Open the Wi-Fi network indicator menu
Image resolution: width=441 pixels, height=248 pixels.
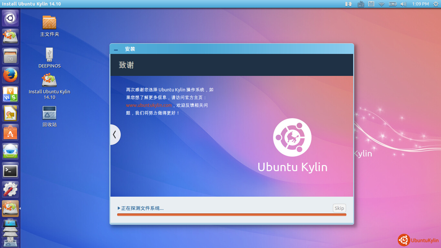click(382, 4)
